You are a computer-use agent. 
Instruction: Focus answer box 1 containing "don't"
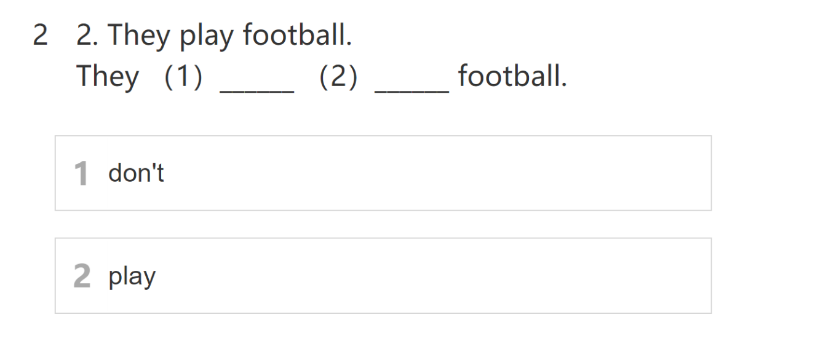point(383,173)
